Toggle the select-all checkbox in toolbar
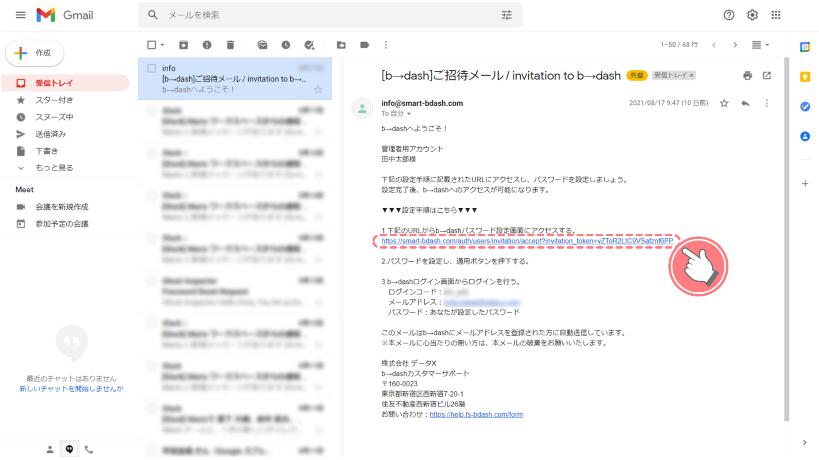 pyautogui.click(x=152, y=45)
